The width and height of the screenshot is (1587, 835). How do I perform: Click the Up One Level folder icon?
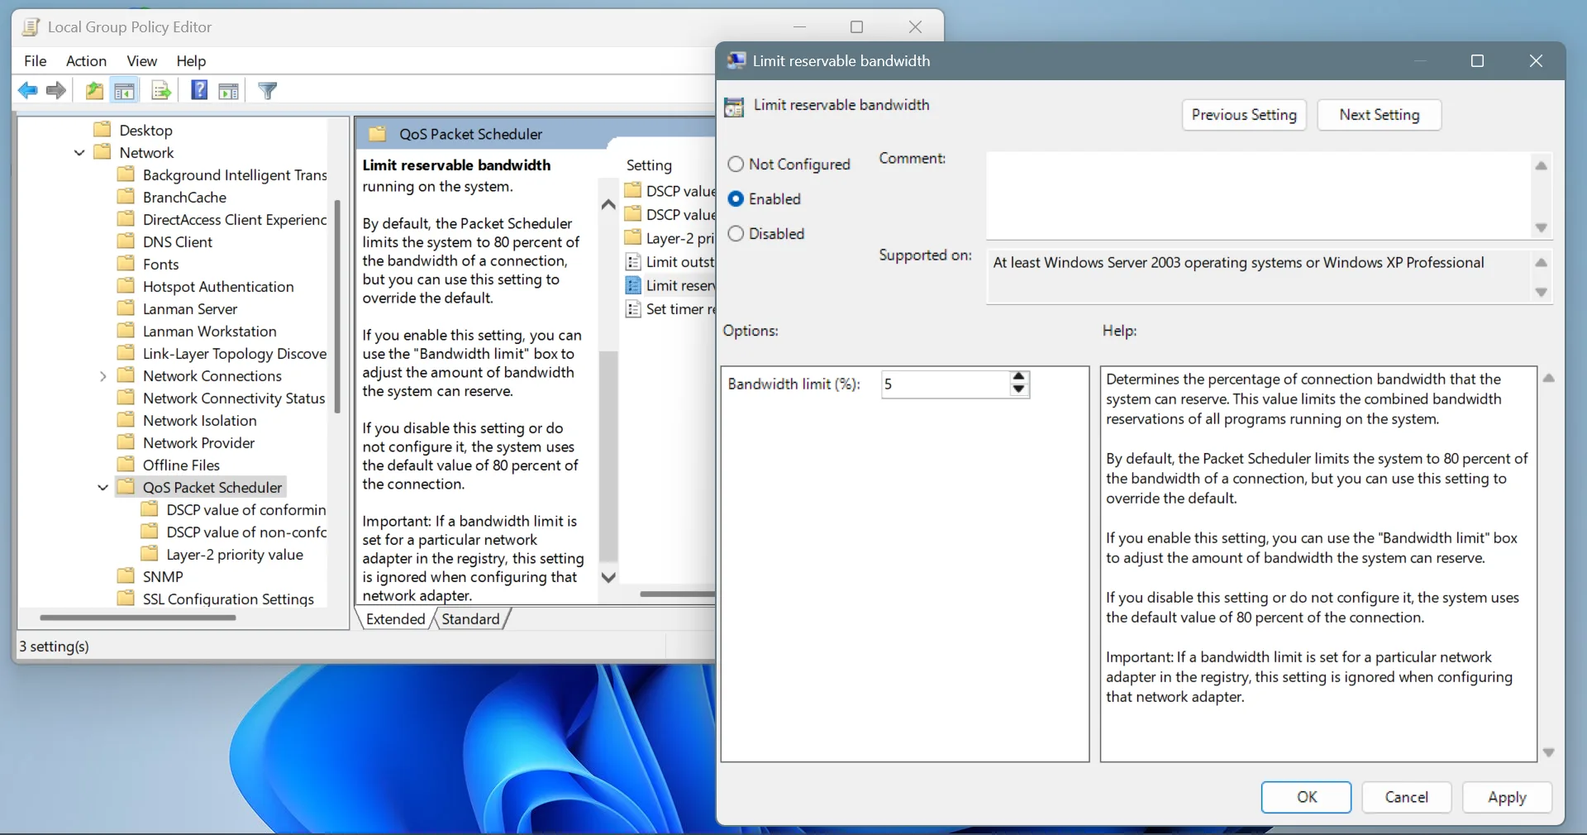[x=94, y=91]
